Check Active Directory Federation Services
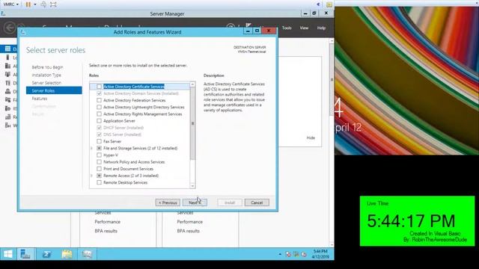Viewport: 479px width, 269px height. [99, 100]
